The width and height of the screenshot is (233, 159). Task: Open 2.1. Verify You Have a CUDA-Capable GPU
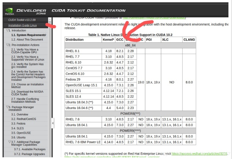(25, 51)
